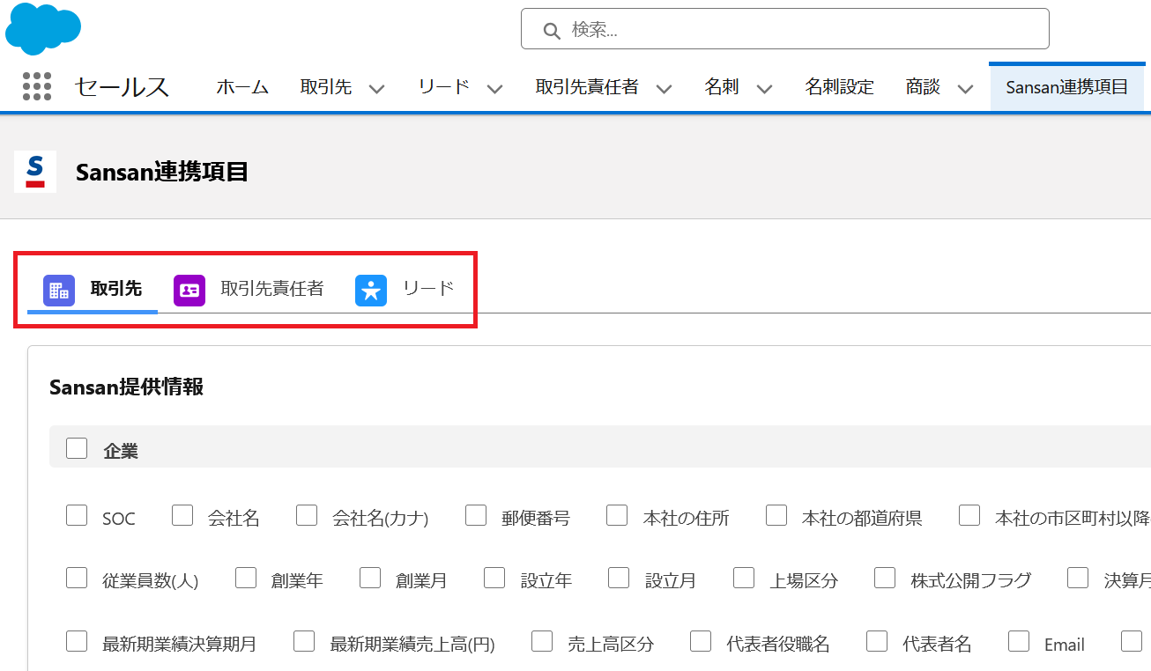Viewport: 1151px width, 671px height.
Task: Check the 会社名 checkbox
Action: (182, 515)
